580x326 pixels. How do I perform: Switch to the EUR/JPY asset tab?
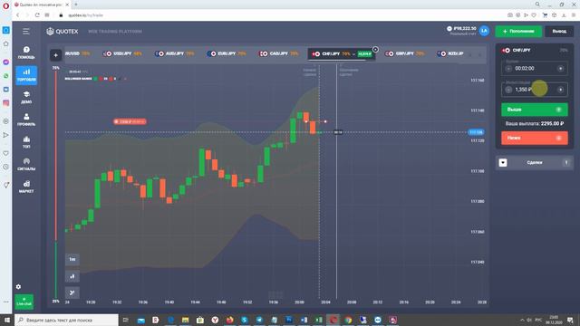(x=227, y=53)
